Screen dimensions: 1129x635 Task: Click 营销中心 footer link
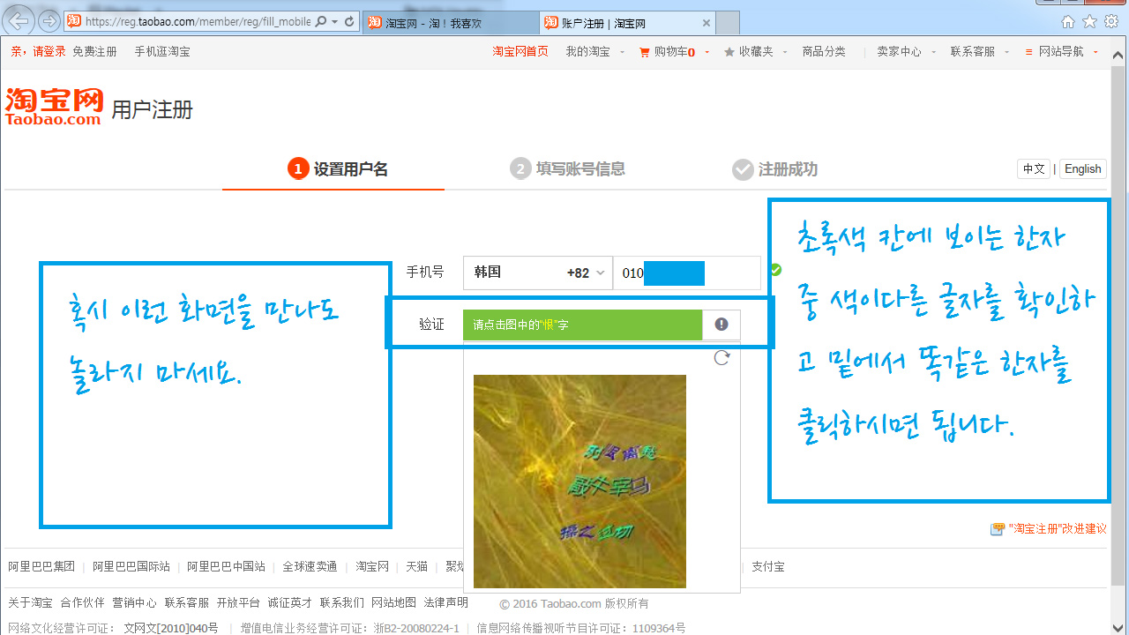[x=134, y=603]
